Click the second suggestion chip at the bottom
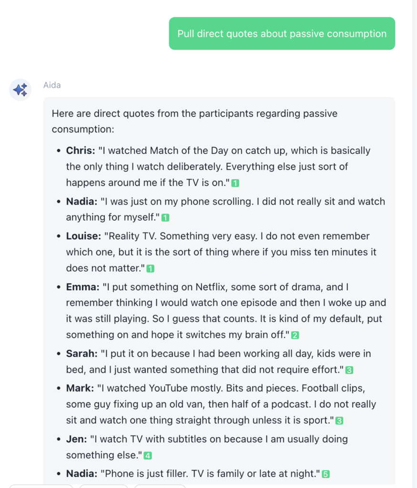417x488 pixels. pos(103,486)
